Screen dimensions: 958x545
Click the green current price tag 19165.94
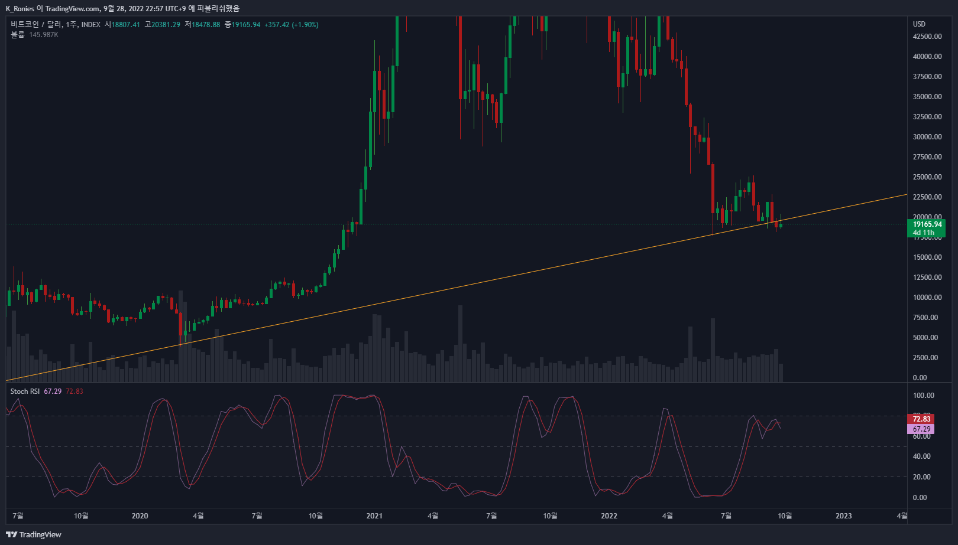[926, 228]
